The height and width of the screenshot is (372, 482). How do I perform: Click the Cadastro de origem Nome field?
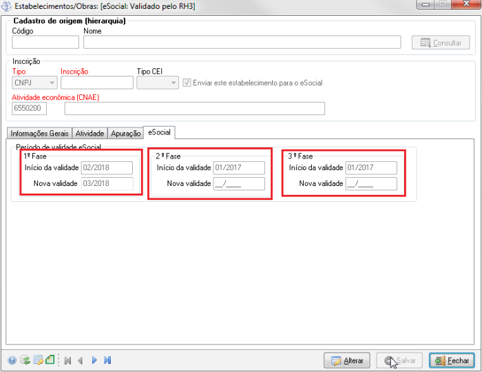pyautogui.click(x=242, y=43)
